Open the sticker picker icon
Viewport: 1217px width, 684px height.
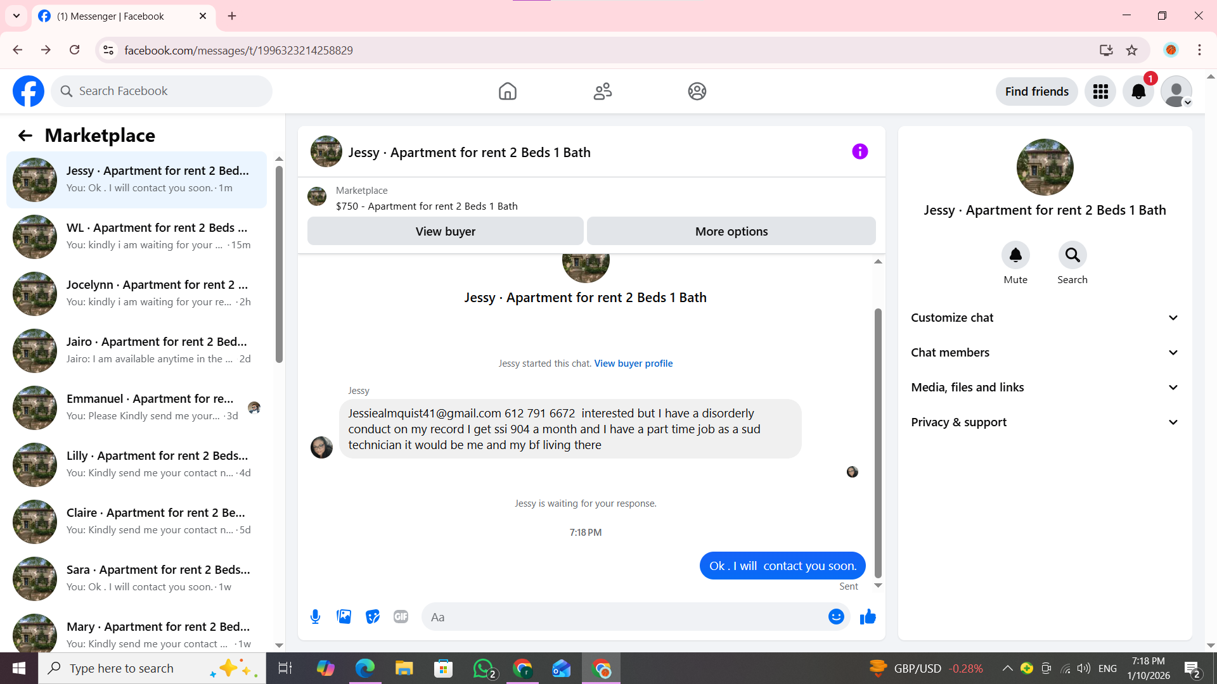point(373,617)
